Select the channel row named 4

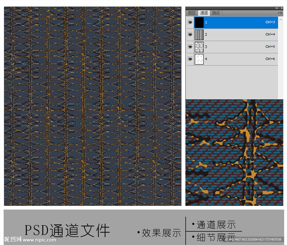pyautogui.click(x=232, y=59)
